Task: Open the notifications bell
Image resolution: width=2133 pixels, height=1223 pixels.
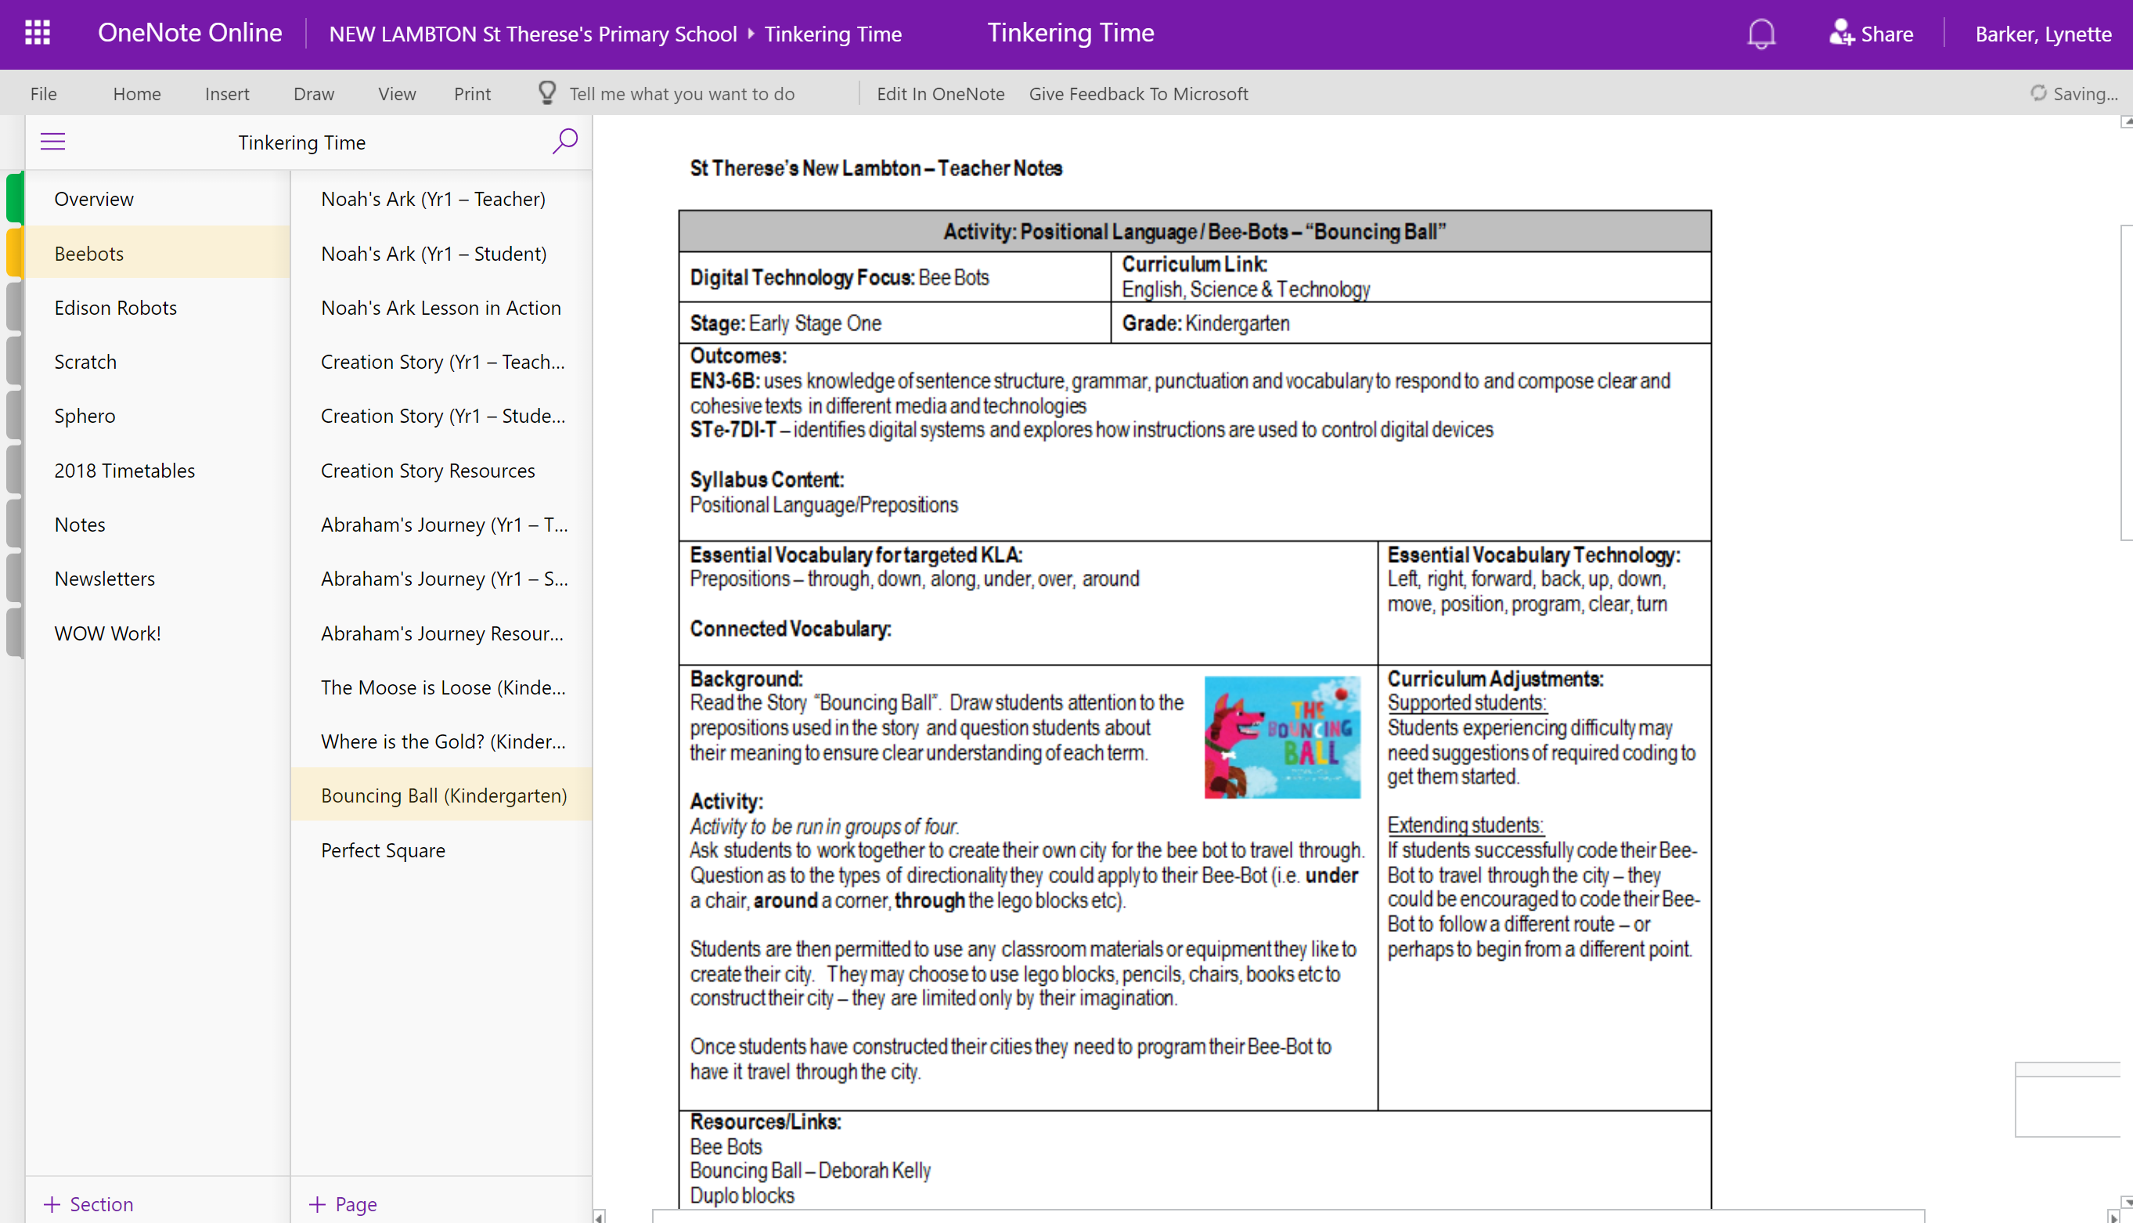Action: (1761, 34)
